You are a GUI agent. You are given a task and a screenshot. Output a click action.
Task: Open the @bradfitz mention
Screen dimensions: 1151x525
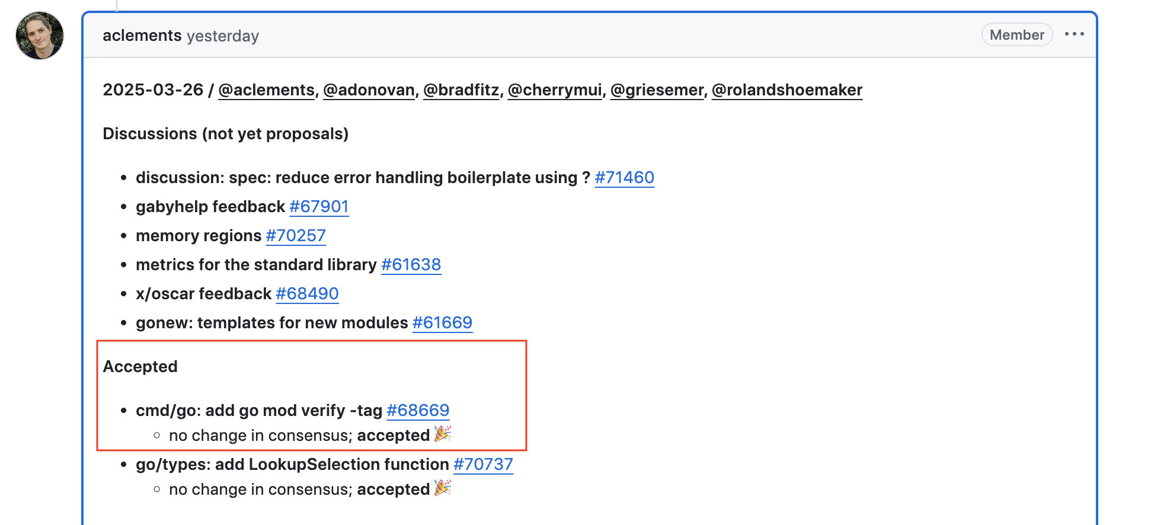pos(461,90)
